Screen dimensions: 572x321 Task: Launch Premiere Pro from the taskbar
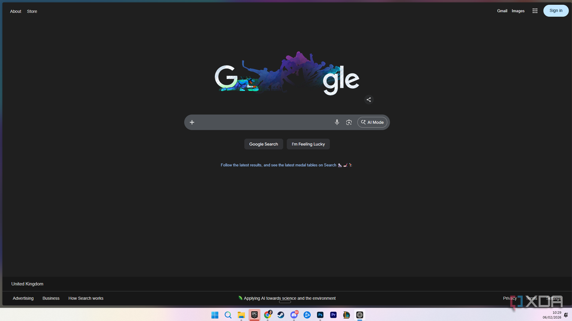(x=333, y=315)
